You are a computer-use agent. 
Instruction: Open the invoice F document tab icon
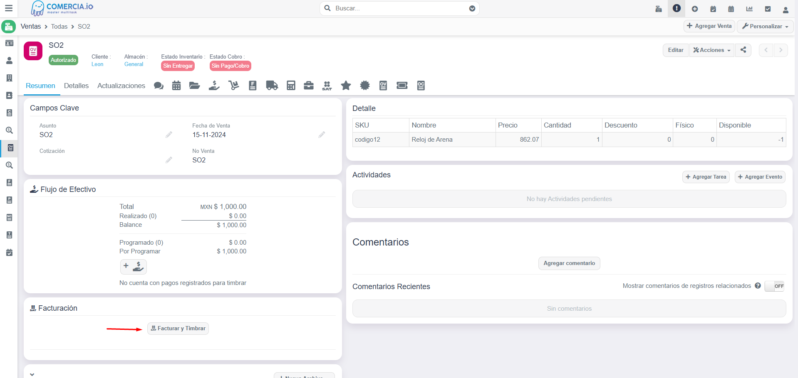click(253, 86)
